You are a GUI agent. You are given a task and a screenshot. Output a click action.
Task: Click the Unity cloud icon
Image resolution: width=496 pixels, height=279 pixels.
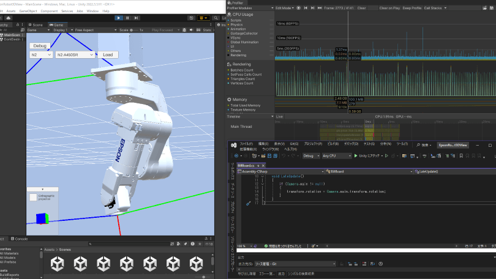coord(9,18)
